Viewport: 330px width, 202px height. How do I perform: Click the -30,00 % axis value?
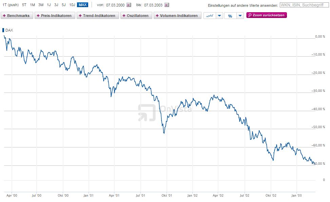point(318,91)
